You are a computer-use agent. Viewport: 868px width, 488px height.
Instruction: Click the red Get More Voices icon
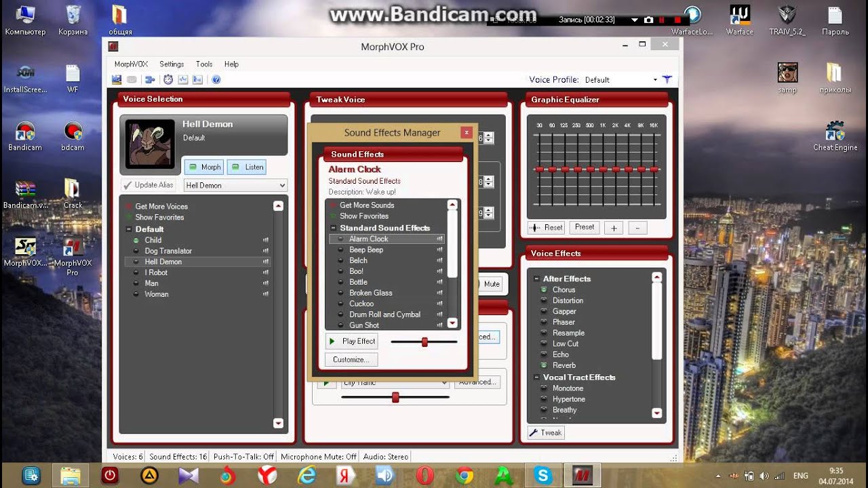pyautogui.click(x=127, y=206)
